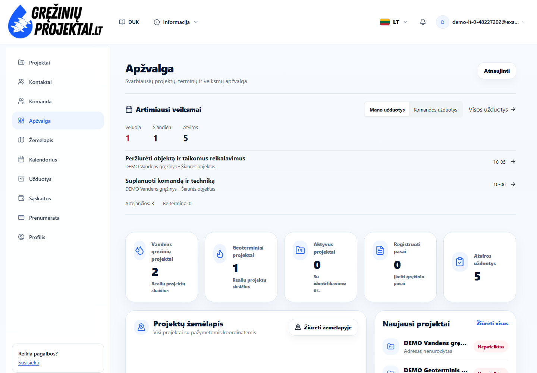Click the Vėluoja count 1

tap(128, 138)
